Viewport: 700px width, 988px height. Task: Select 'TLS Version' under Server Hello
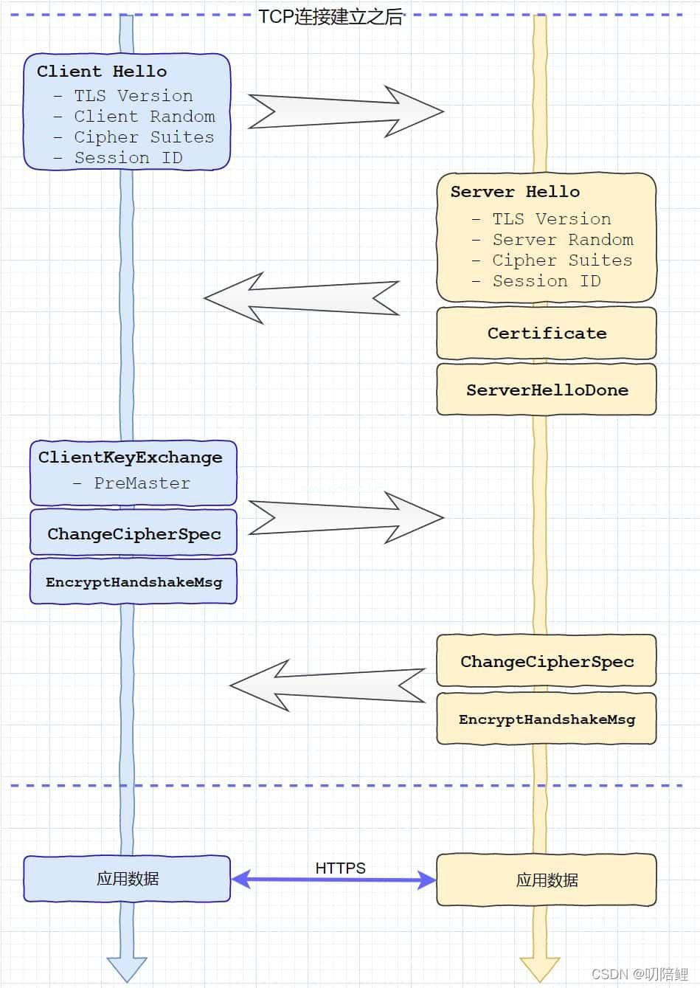[x=552, y=219]
